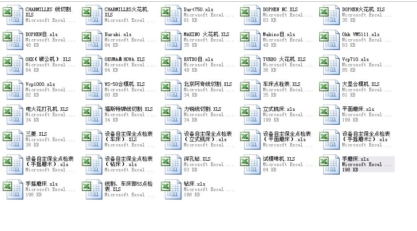Screen dimensions: 417x231
Task: Select the file name 深孔钻.XLS
Action: (197, 159)
